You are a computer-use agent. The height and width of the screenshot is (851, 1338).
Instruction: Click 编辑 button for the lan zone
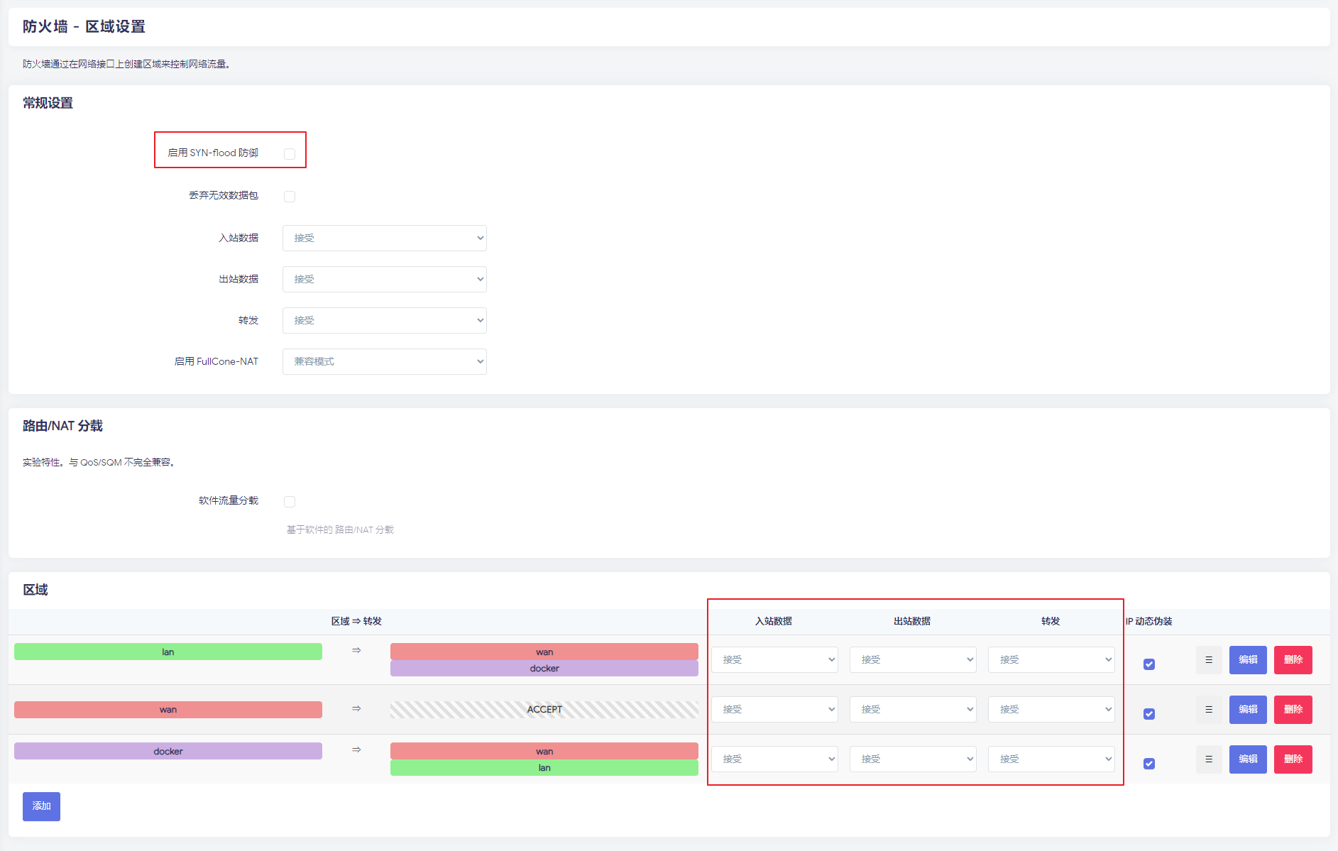click(x=1247, y=659)
